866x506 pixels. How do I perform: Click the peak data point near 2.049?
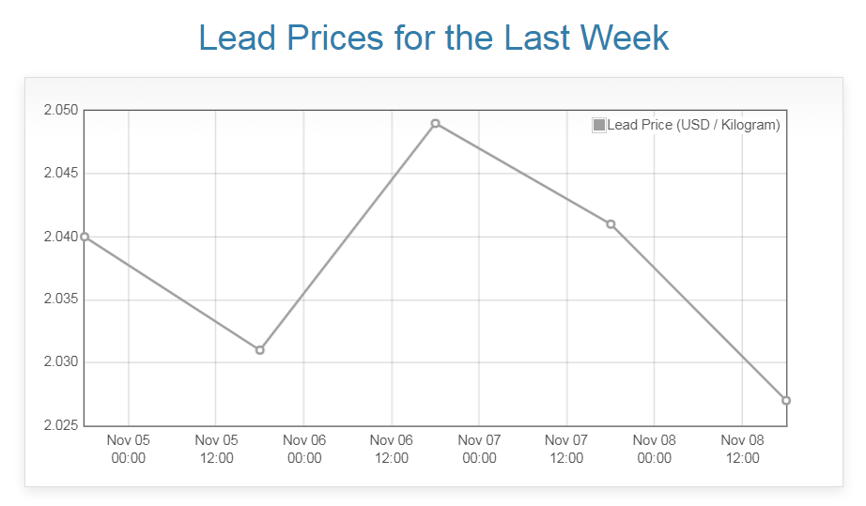point(435,124)
